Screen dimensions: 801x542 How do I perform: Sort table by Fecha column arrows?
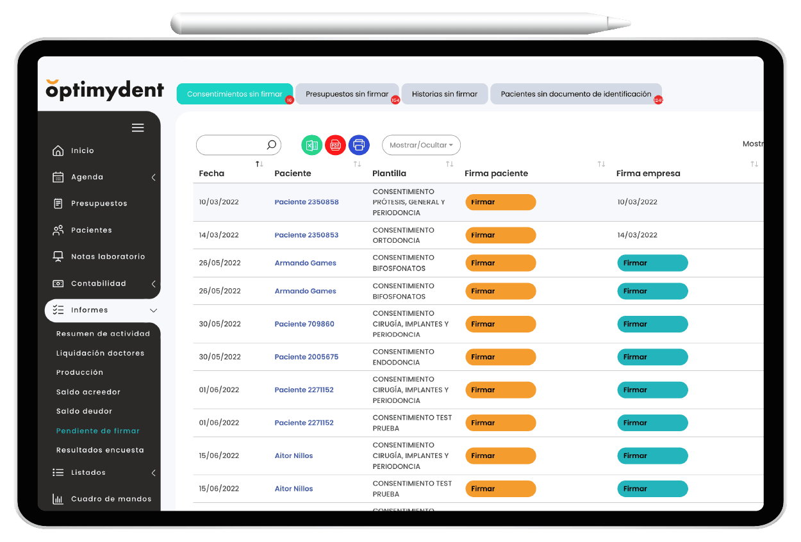(x=259, y=165)
